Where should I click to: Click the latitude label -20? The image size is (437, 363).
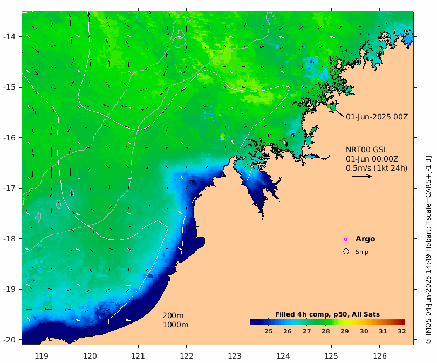[x=9, y=340]
